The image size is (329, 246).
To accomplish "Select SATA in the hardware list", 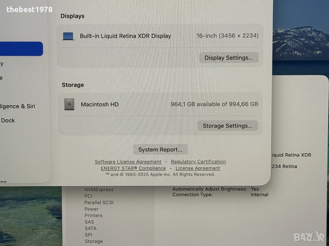I will [x=90, y=228].
